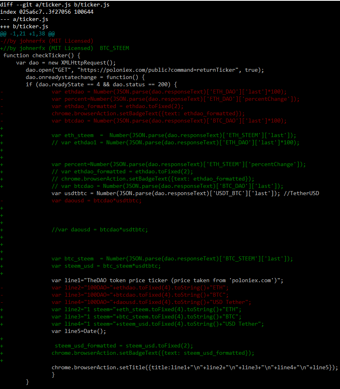Viewport: 340px width, 389px height.
Task: Click the '+++ b/ticker.js' line
Action: (x=24, y=26)
